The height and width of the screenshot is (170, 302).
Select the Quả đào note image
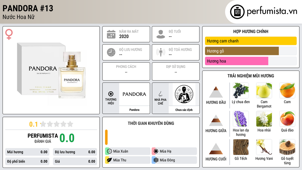point(287,119)
